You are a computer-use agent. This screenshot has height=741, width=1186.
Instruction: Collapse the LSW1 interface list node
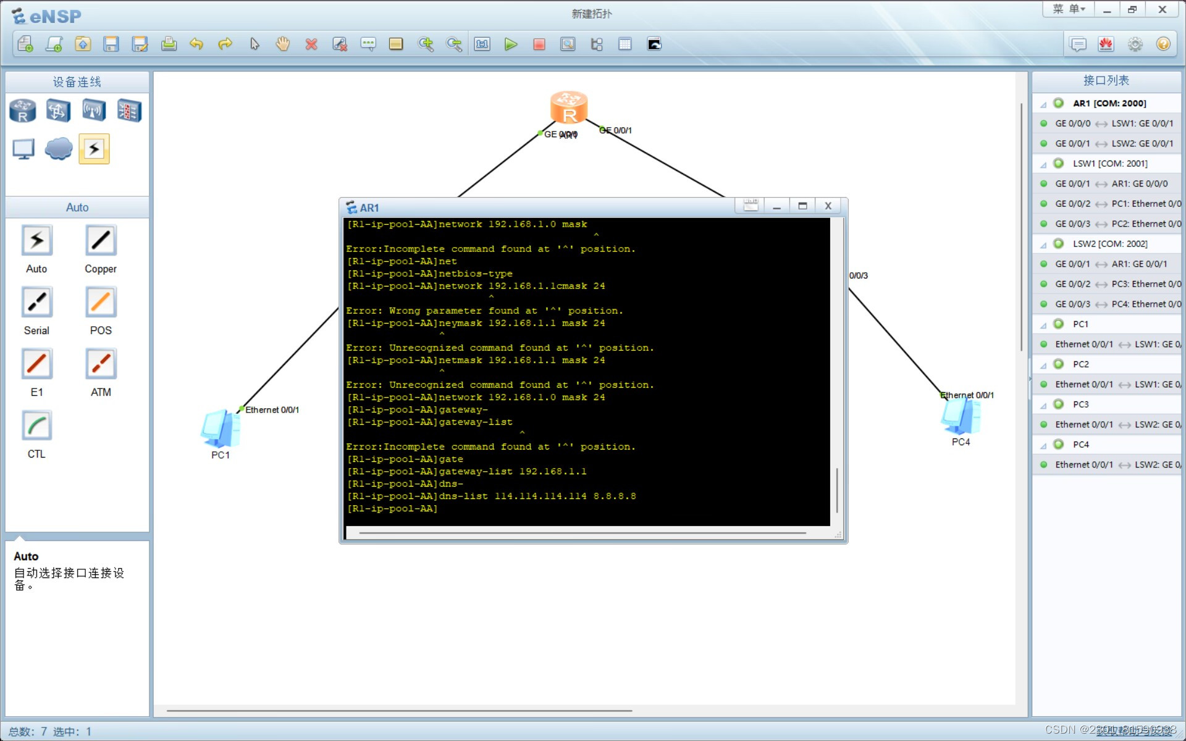tap(1043, 164)
